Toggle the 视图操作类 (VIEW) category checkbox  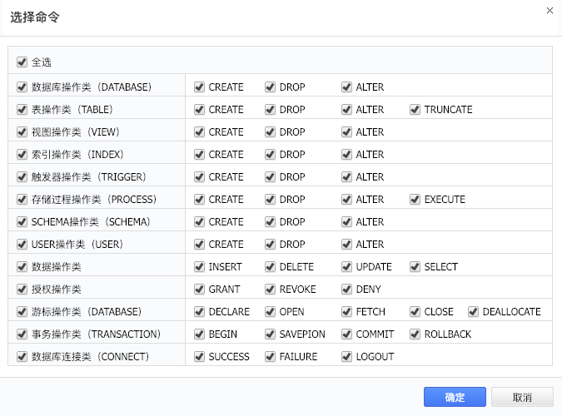tap(22, 131)
